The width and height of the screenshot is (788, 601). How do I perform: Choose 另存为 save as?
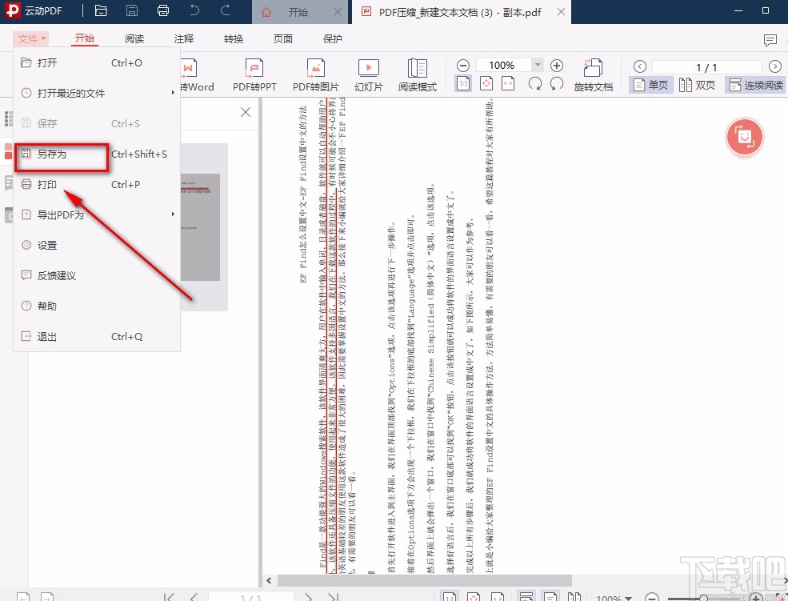coord(97,154)
